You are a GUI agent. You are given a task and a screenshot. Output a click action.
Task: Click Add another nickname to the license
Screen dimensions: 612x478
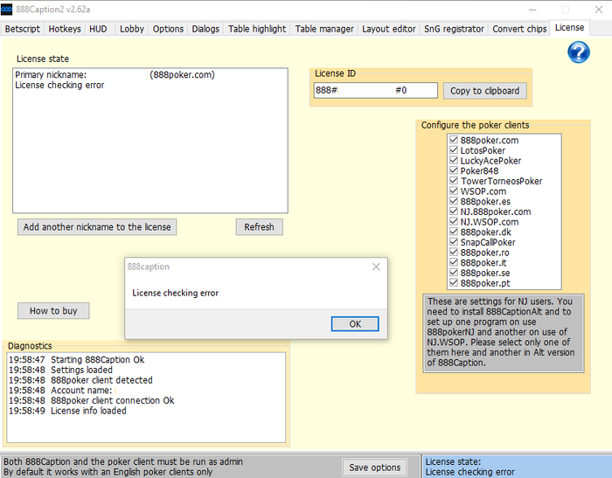(97, 226)
